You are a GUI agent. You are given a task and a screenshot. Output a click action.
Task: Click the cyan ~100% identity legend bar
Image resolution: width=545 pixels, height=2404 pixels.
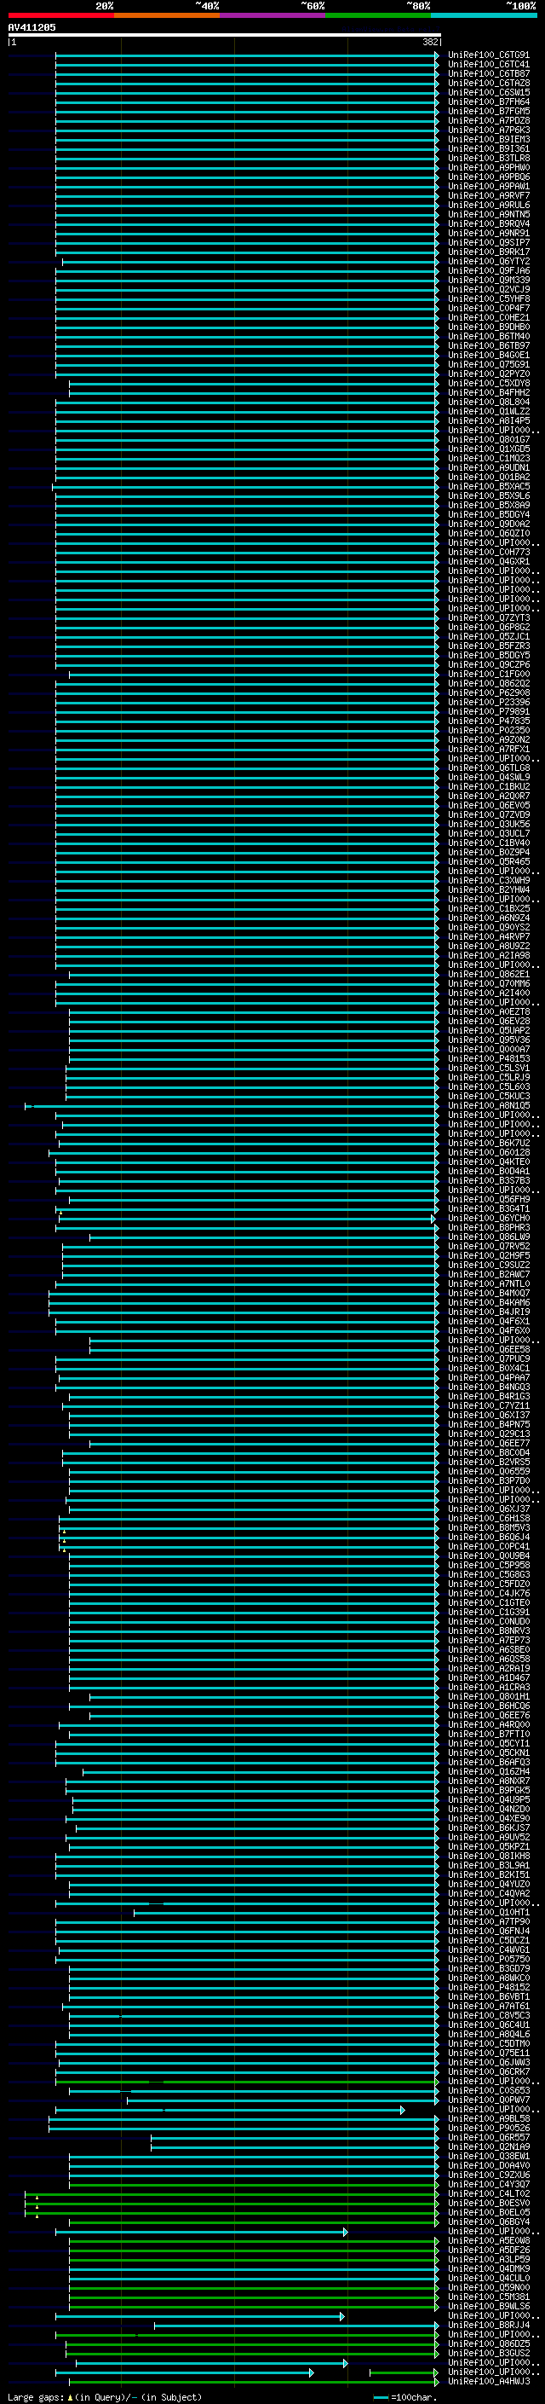coord(484,15)
